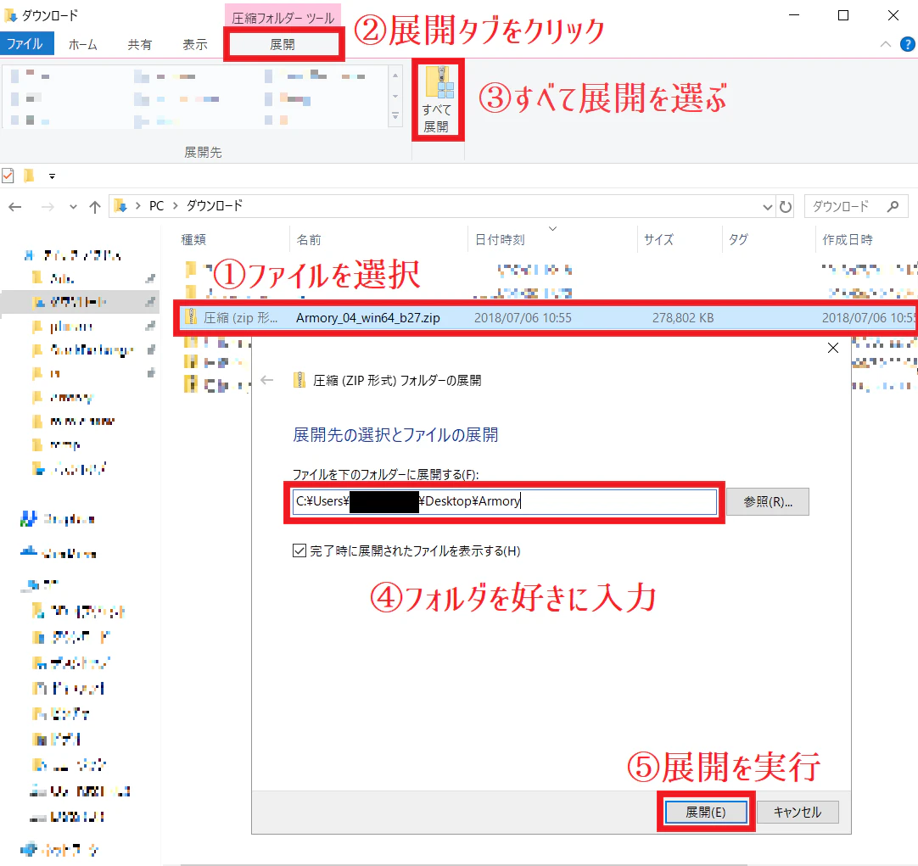The height and width of the screenshot is (866, 918).
Task: Switch to the ホーム tab
Action: 82,44
